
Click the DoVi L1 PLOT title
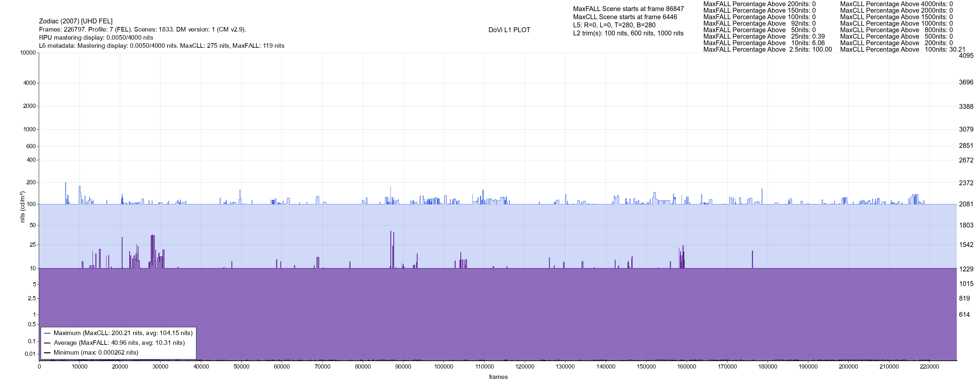coord(509,30)
